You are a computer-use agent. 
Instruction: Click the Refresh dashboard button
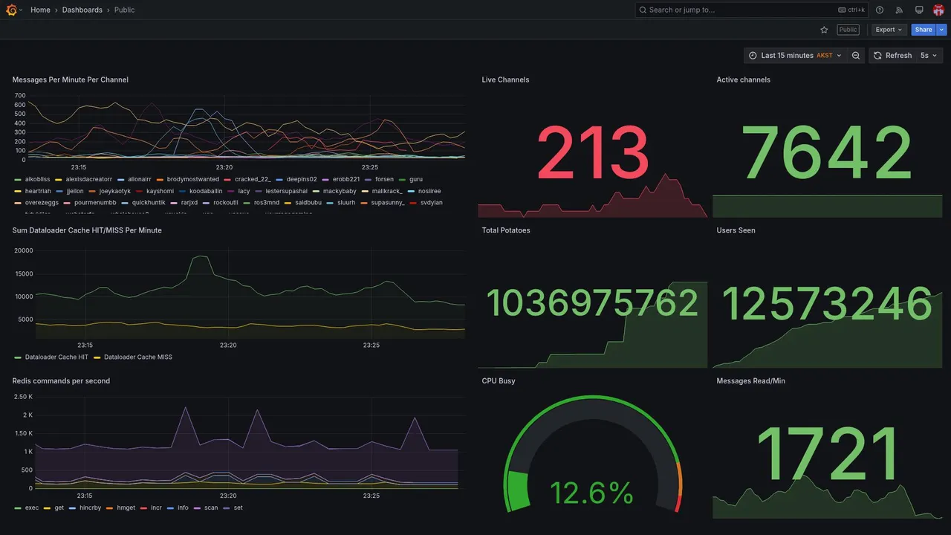(x=892, y=56)
